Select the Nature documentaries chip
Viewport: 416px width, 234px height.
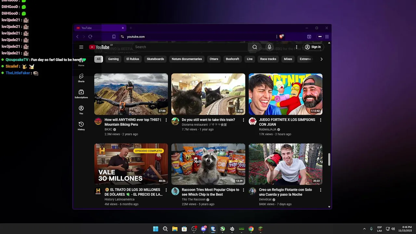point(187,59)
